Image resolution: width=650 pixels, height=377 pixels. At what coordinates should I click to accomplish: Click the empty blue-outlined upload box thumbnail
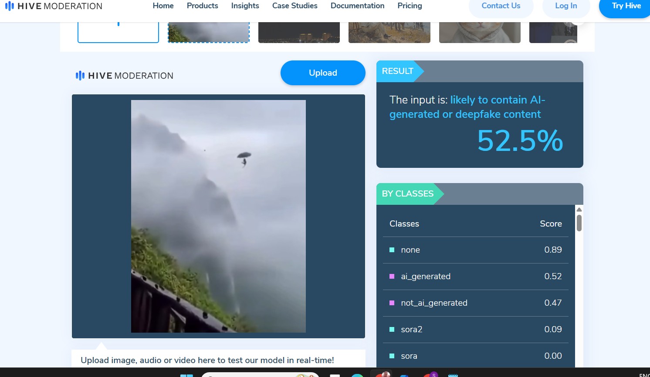pos(118,33)
